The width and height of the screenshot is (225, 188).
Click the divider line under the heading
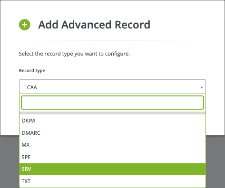click(x=112, y=40)
